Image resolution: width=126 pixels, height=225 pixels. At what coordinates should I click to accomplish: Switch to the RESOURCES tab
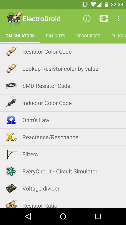[x=88, y=36]
